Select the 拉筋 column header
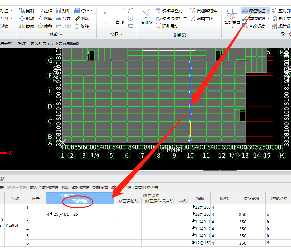Image resolution: width=291 pixels, height=250 pixels. 183,201
